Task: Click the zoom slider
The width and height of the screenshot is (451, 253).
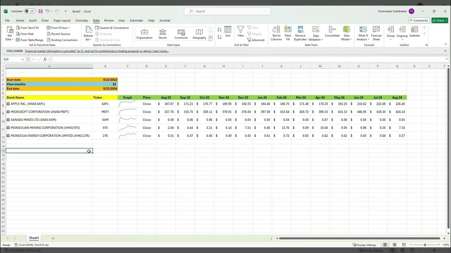Action: 425,245
